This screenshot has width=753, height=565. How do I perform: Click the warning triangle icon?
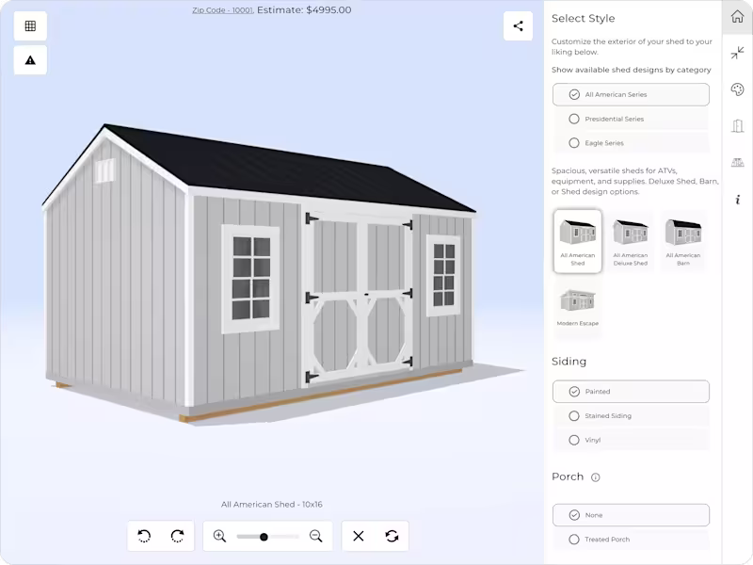(x=29, y=58)
